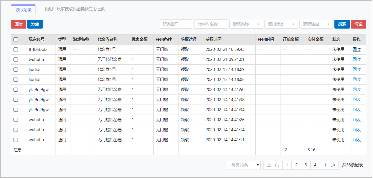Click summary paid amount 3.16

point(312,150)
